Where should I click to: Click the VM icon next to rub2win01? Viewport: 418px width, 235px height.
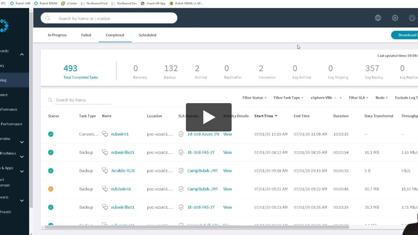(x=105, y=189)
